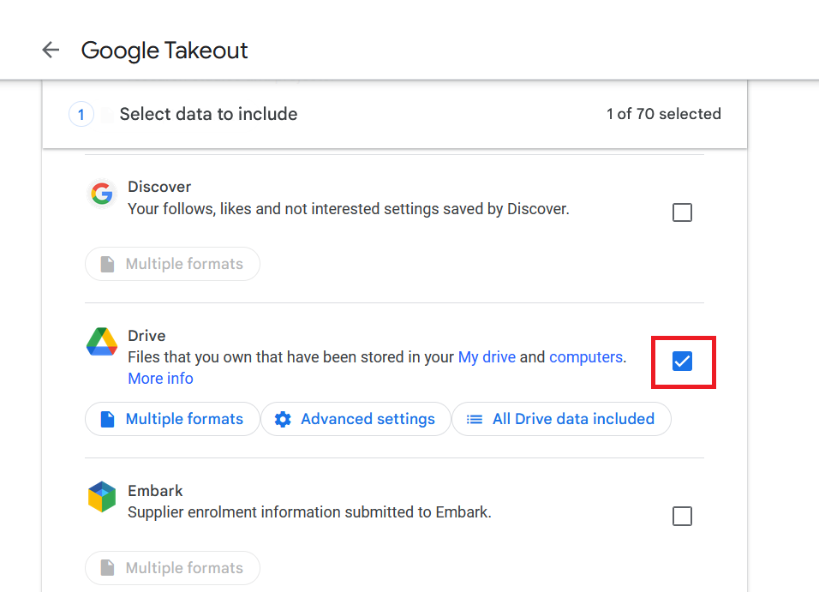Click the 1 of 70 selected counter

663,114
